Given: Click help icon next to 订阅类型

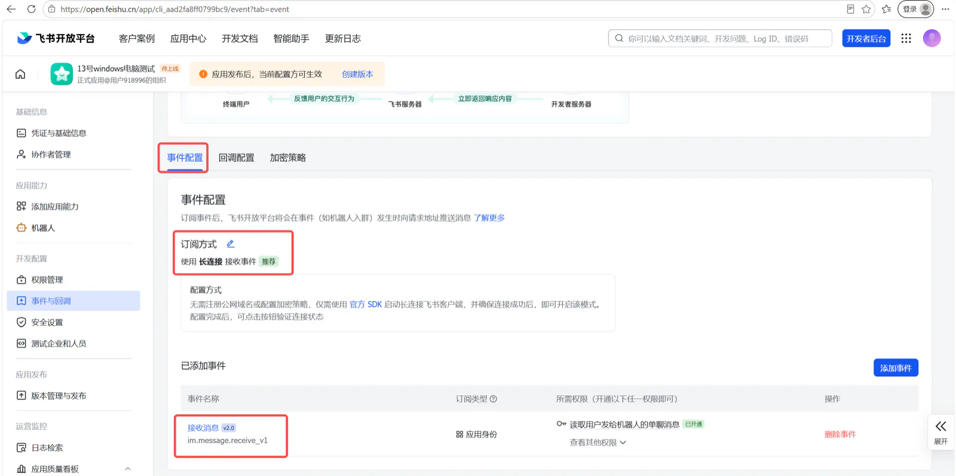Looking at the screenshot, I should pyautogui.click(x=494, y=399).
